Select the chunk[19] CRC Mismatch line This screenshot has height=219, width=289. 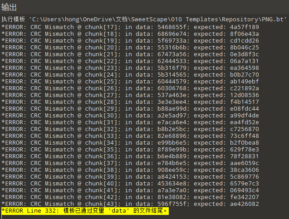[x=130, y=41]
